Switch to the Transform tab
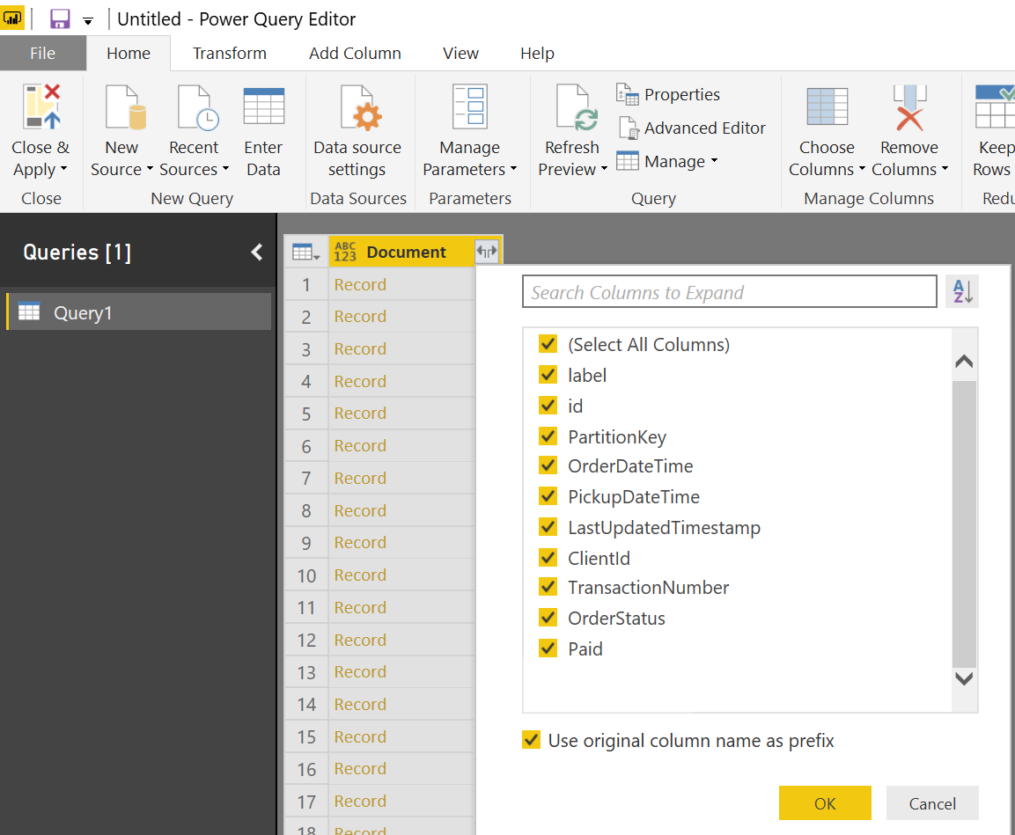This screenshot has width=1015, height=835. pyautogui.click(x=229, y=53)
